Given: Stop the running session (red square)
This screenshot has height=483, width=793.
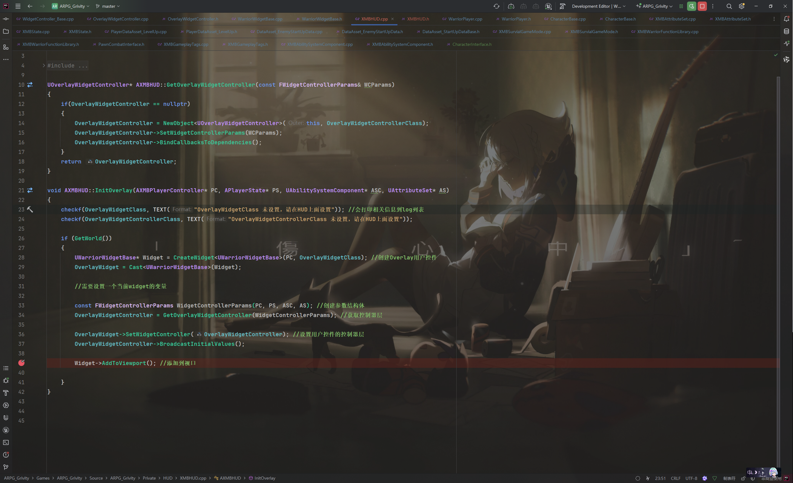Looking at the screenshot, I should pyautogui.click(x=702, y=6).
